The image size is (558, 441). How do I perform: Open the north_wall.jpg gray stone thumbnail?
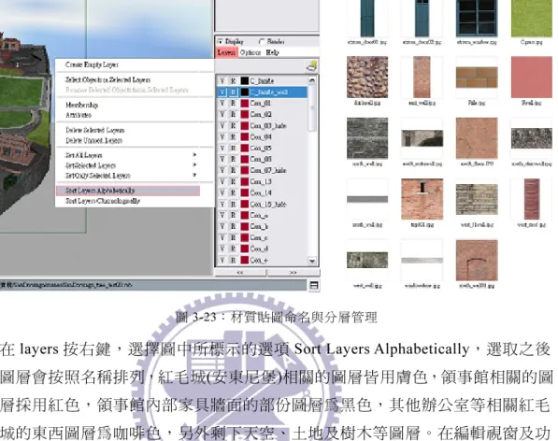click(367, 138)
